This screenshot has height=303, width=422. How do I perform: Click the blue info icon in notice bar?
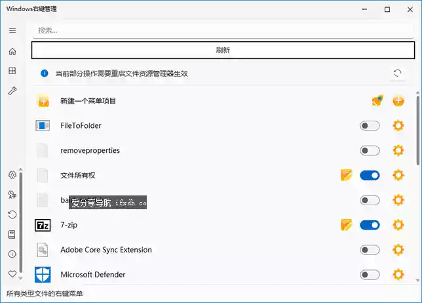[x=45, y=73]
